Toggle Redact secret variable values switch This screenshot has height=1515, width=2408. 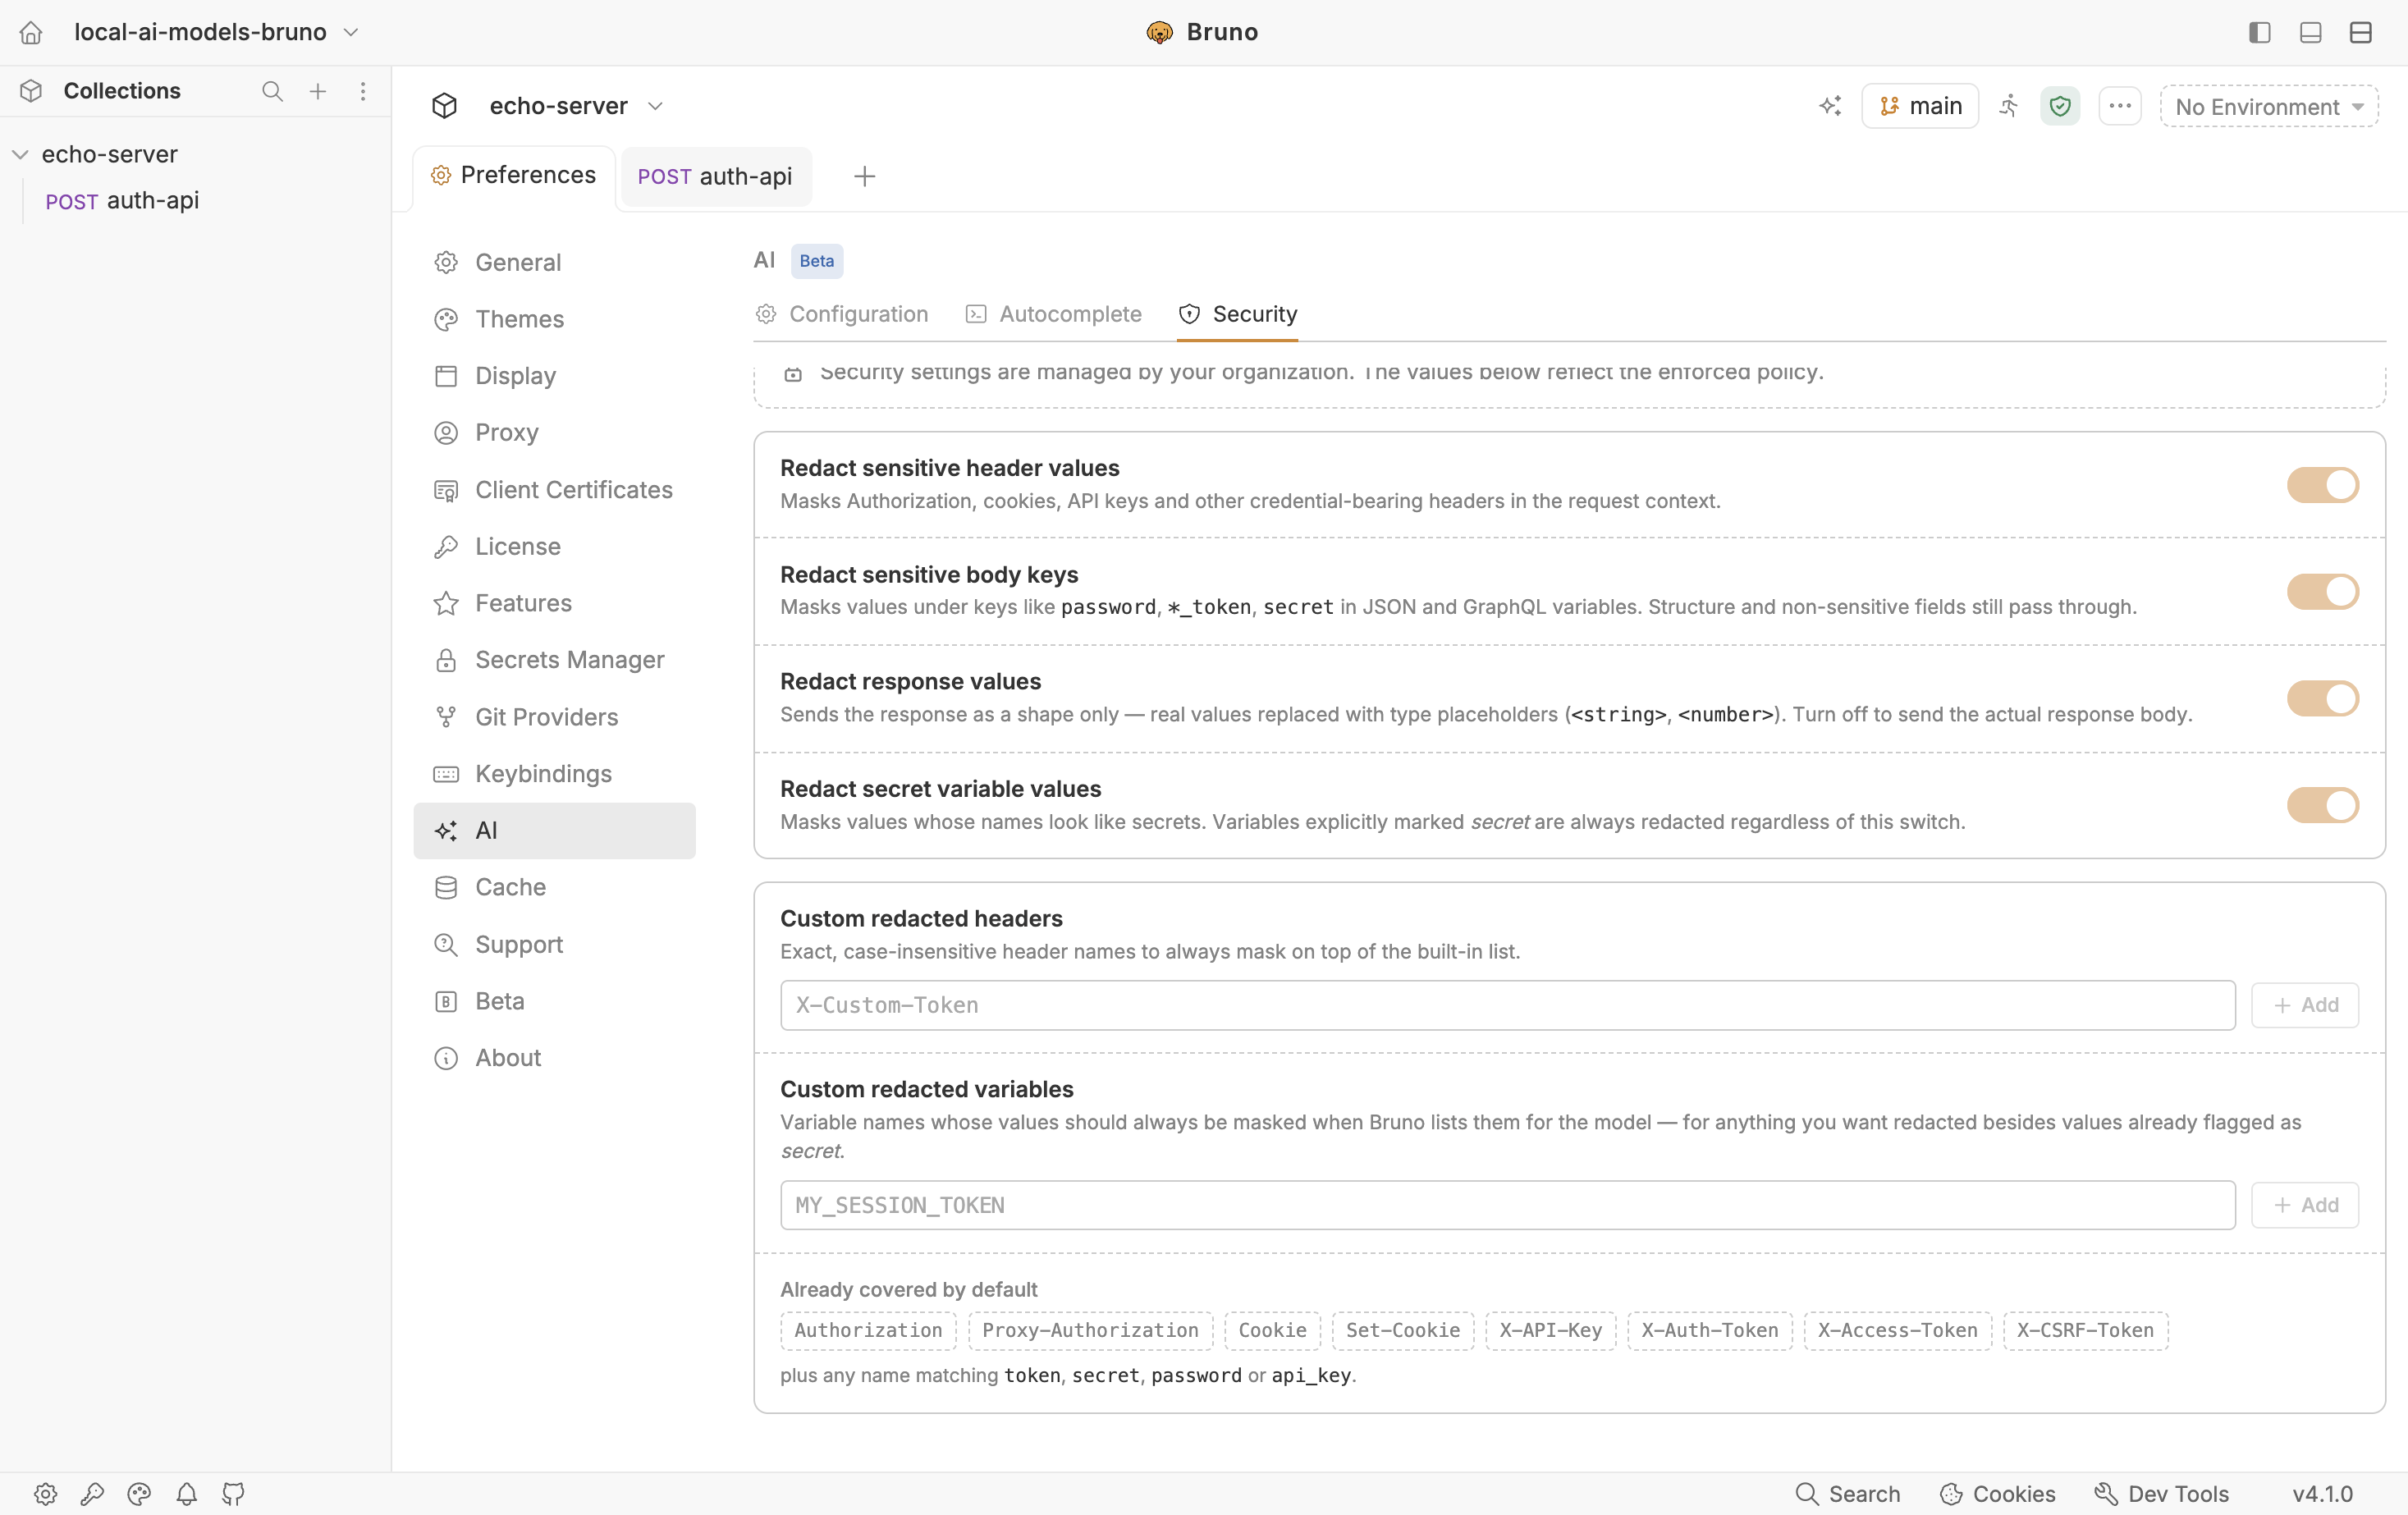2322,805
